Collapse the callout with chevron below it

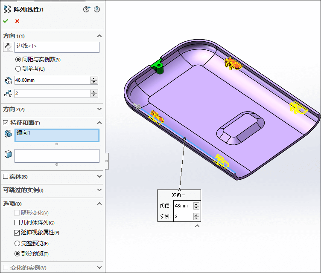pos(197,226)
